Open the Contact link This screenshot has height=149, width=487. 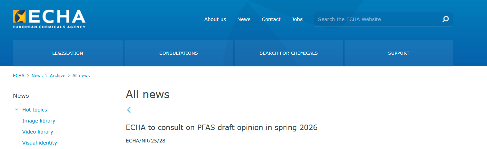271,19
